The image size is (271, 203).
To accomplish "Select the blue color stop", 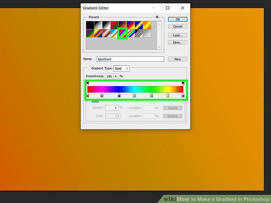I will click(119, 95).
